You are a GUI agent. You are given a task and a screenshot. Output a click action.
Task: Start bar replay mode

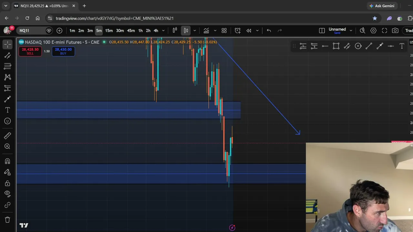(249, 31)
